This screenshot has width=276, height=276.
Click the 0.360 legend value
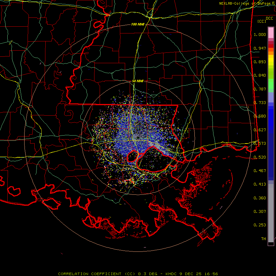click(260, 198)
